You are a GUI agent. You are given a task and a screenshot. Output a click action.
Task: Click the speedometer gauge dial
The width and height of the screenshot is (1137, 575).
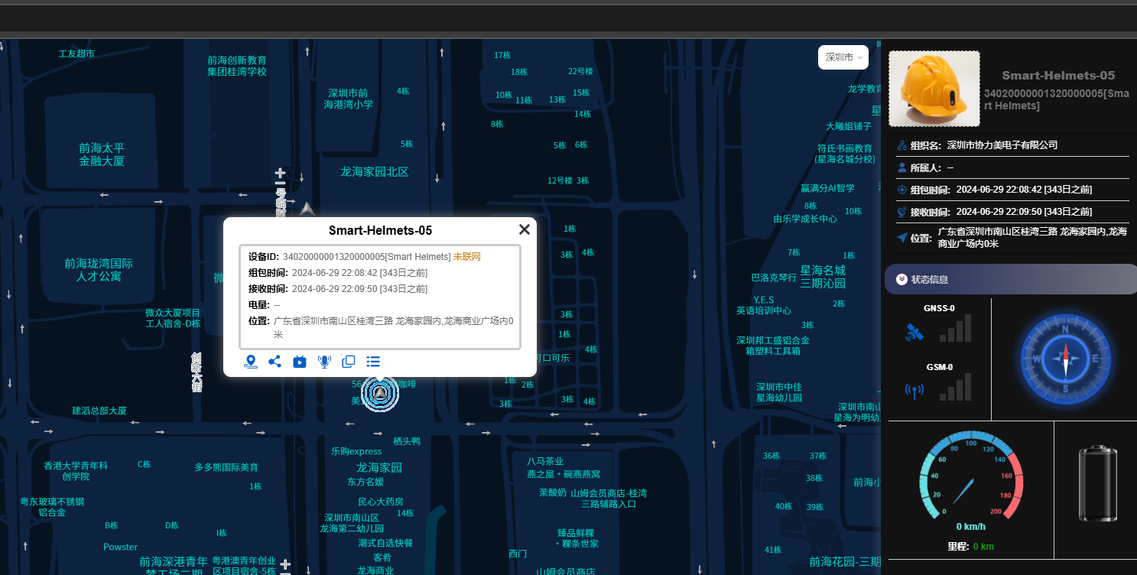[x=970, y=478]
